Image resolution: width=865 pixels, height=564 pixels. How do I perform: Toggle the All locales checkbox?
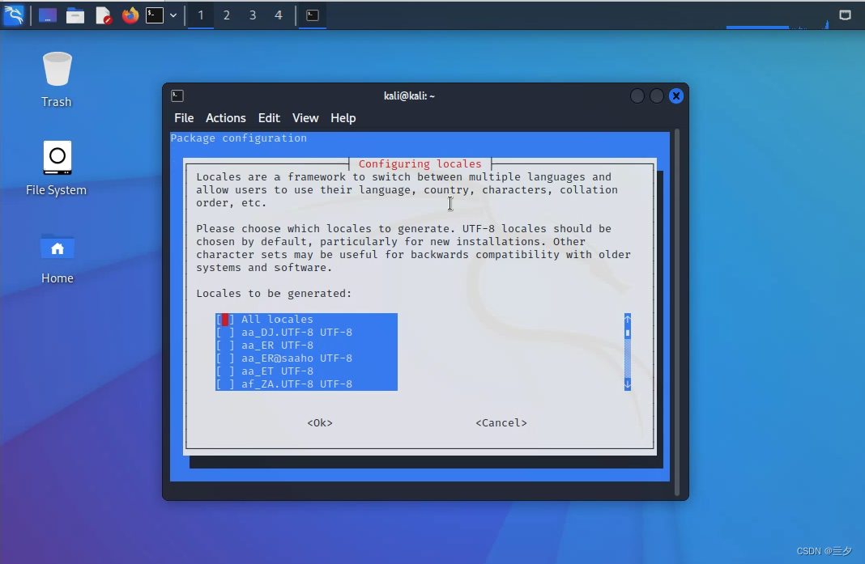click(225, 320)
